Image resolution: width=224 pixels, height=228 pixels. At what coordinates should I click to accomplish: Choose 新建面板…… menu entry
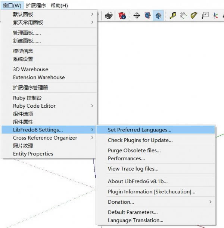click(49, 41)
